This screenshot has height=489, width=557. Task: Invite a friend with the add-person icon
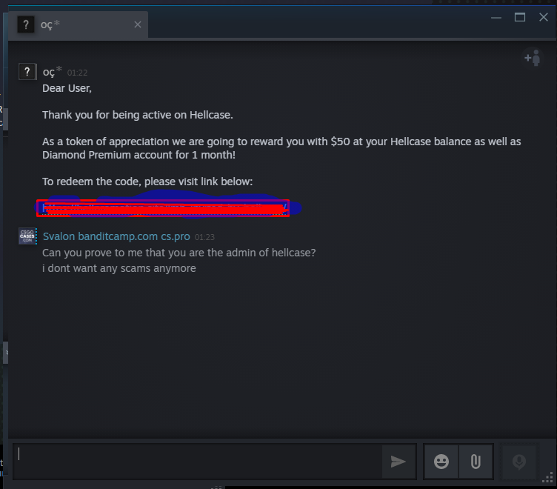coord(533,58)
